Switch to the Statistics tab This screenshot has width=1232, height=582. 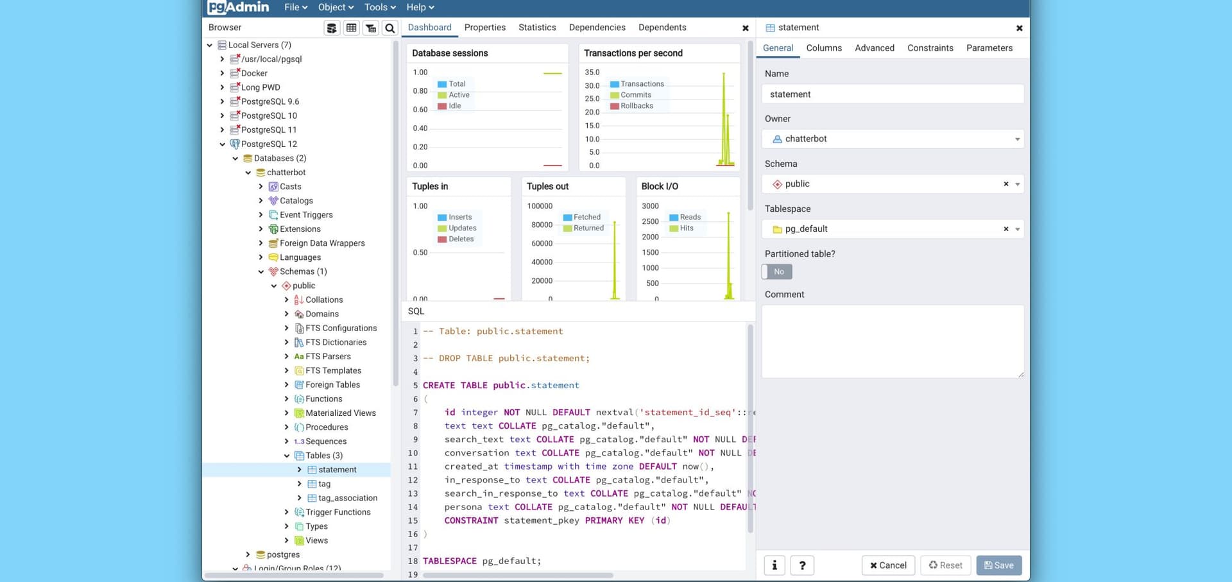point(537,28)
